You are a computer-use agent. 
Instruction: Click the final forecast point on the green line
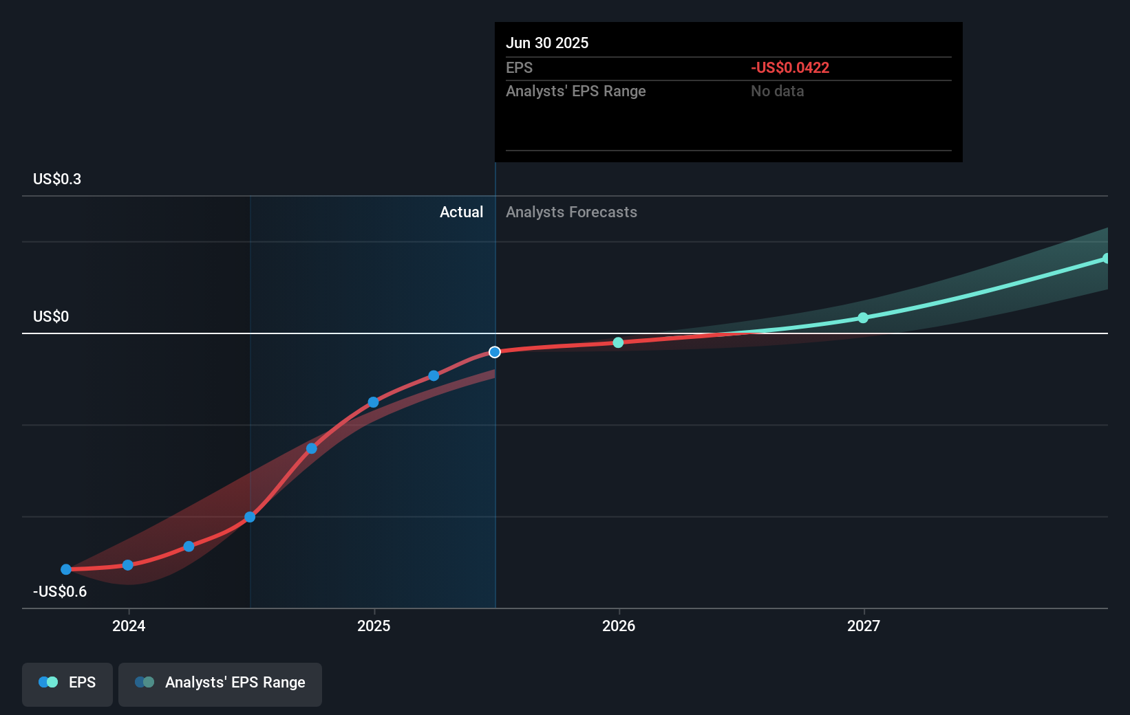tap(1106, 258)
